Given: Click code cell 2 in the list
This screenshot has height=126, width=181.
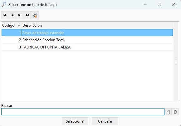Looking at the screenshot, I should (x=12, y=40).
